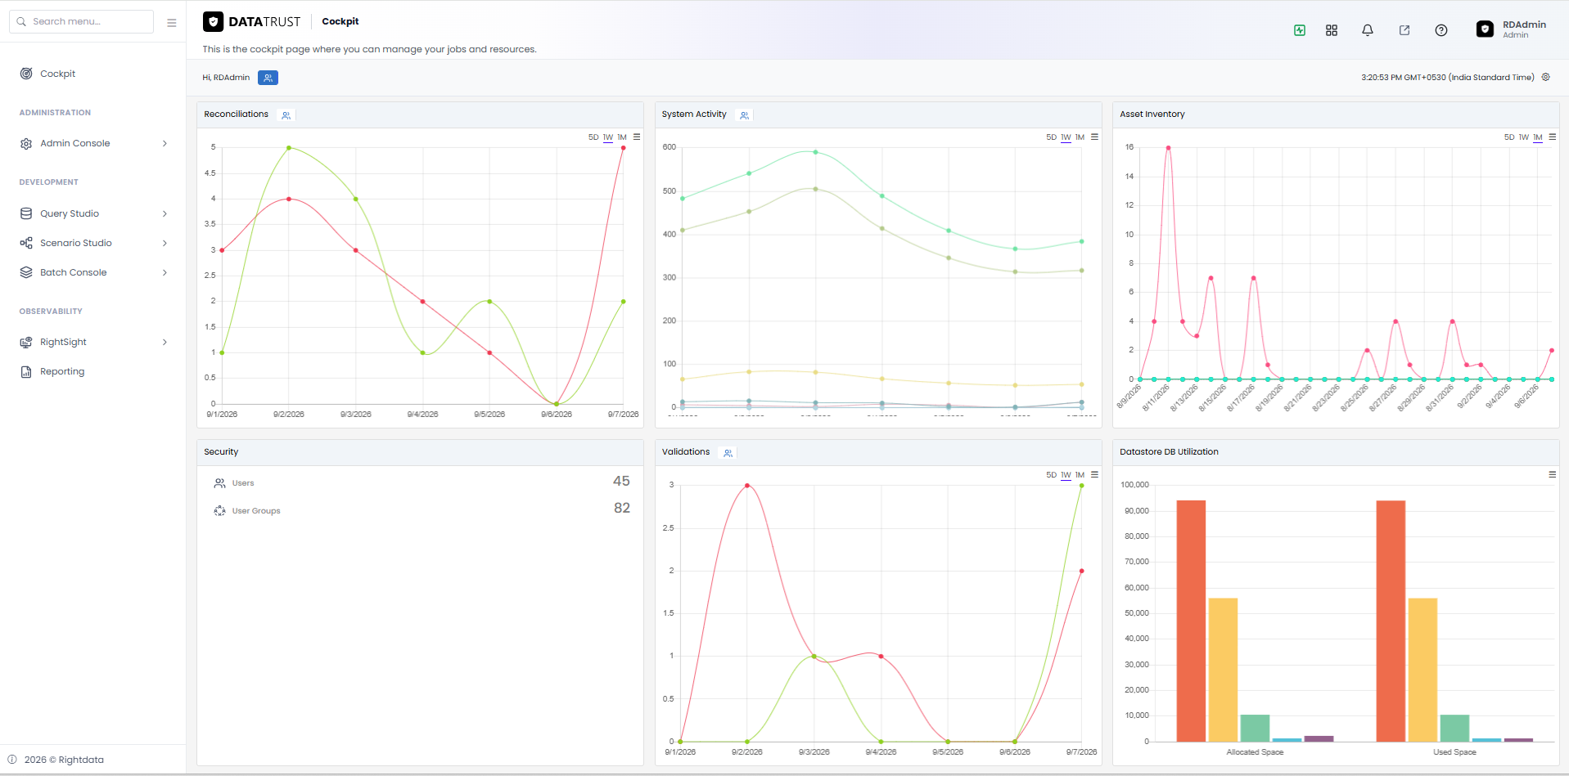Click the DataTrust shield logo icon
Image resolution: width=1569 pixels, height=776 pixels.
click(x=213, y=22)
